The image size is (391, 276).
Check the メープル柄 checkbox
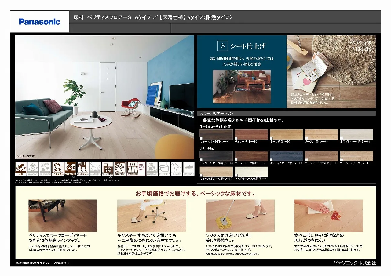[x=306, y=138]
